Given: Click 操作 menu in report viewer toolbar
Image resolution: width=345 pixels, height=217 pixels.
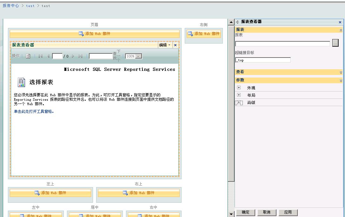Looking at the screenshot, I should coord(16,56).
